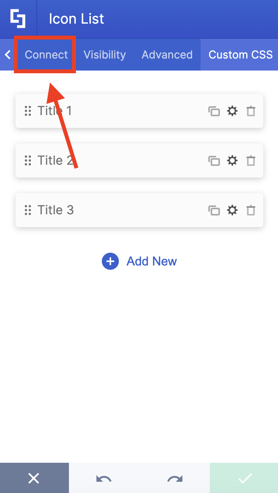Open settings for Title 2
Viewport: 278px width, 493px height.
point(232,160)
